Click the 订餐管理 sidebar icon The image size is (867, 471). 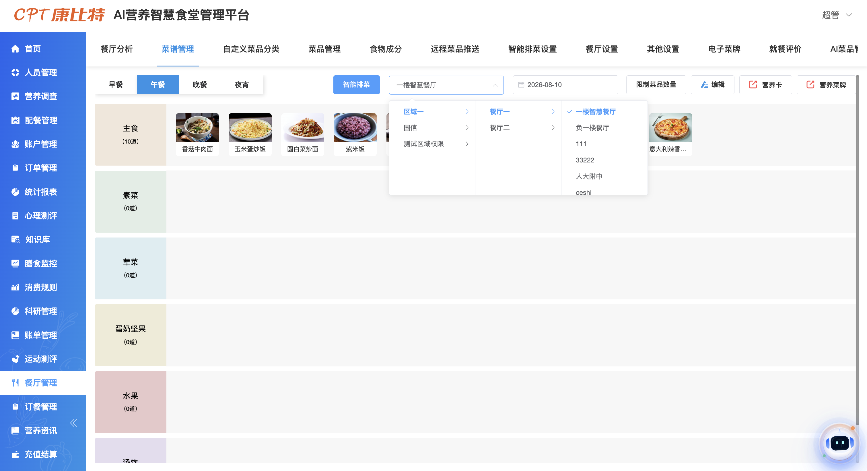[15, 407]
